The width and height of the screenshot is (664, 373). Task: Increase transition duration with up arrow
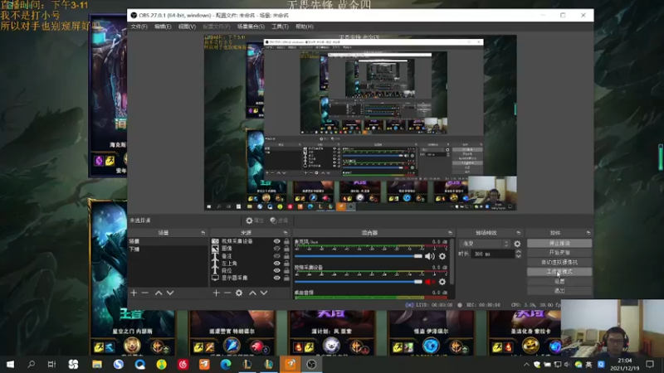[x=518, y=252]
